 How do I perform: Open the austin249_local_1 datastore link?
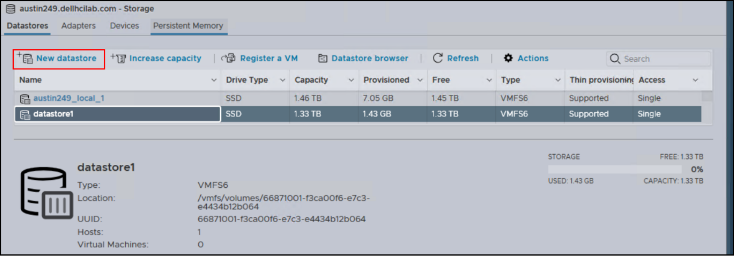[69, 98]
